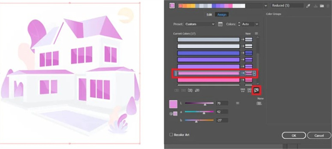Screen dimensions: 332x149
Task: Click the Reduced (5) color group name field
Action: tap(287, 6)
